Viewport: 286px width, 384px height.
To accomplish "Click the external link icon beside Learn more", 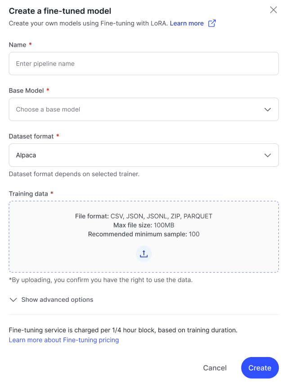I will coord(212,23).
